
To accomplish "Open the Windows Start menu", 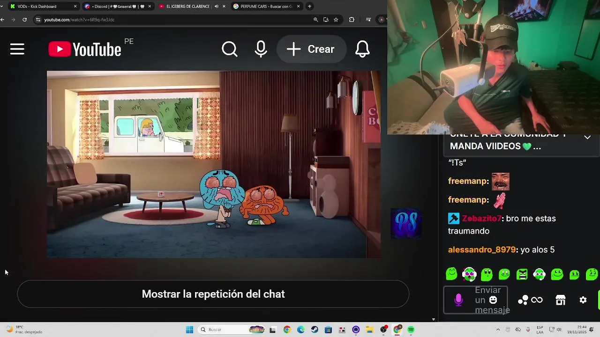I will 189,330.
